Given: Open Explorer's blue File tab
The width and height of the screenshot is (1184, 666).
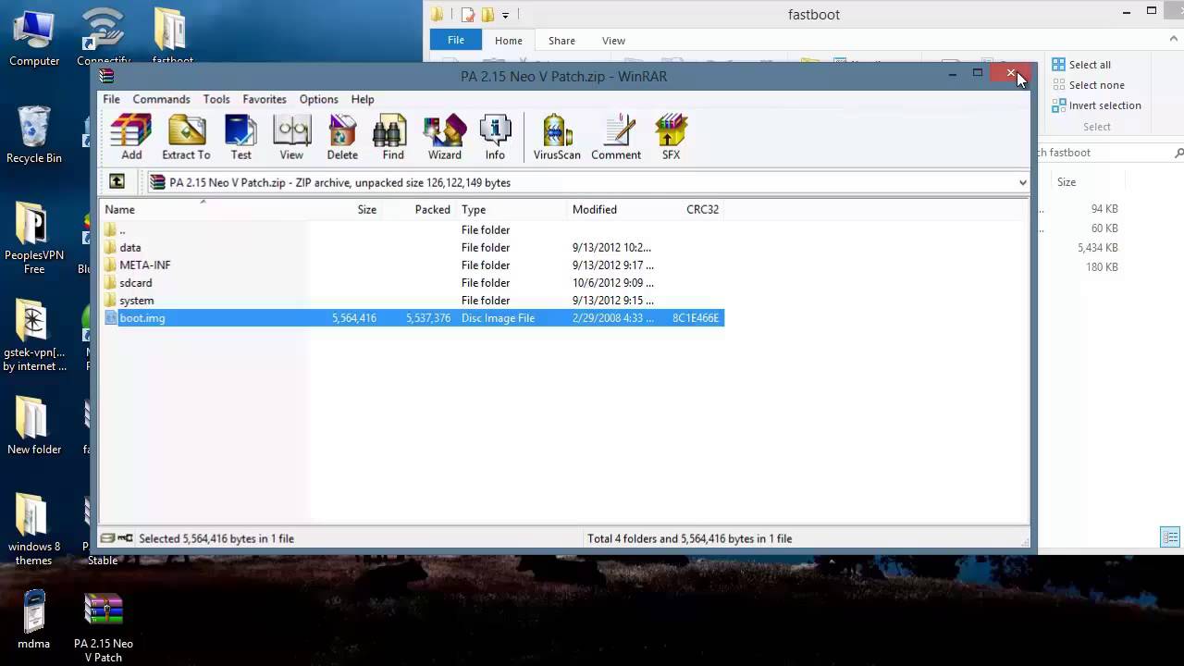Looking at the screenshot, I should click(x=456, y=41).
